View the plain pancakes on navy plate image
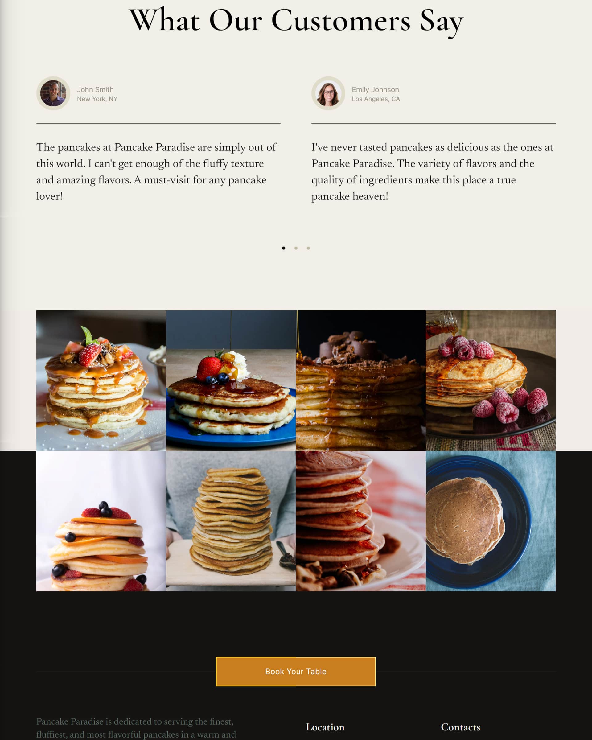592x740 pixels. 491,521
